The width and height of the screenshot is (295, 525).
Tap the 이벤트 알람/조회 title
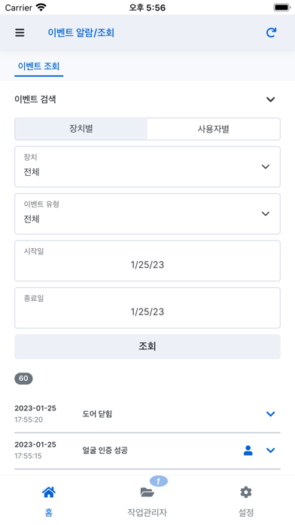pyautogui.click(x=81, y=33)
